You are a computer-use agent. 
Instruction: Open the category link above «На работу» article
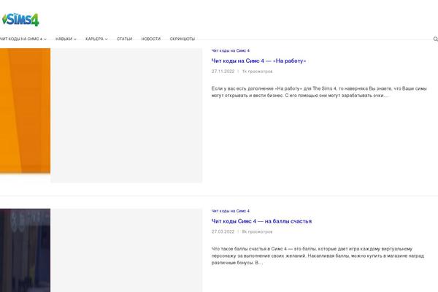[231, 50]
